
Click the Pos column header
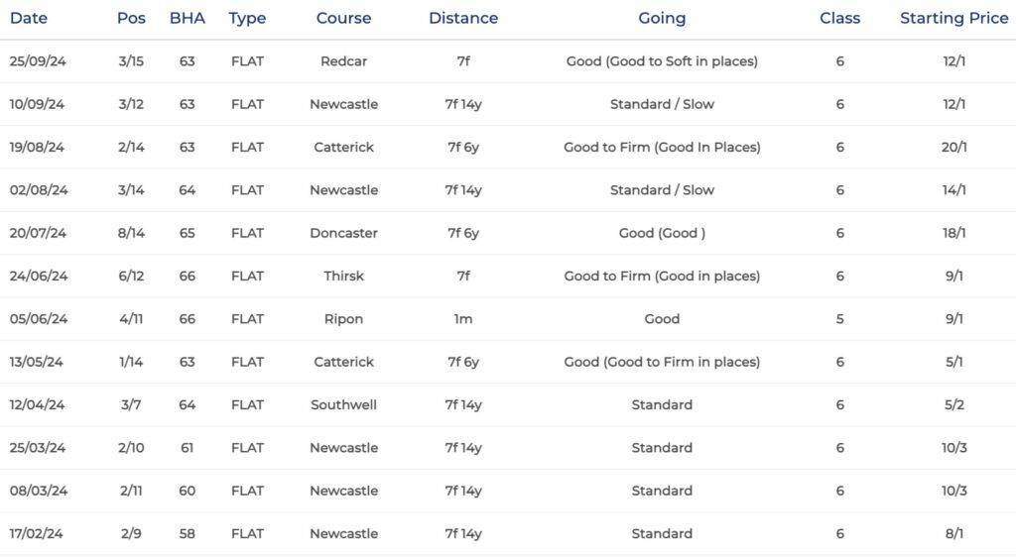pyautogui.click(x=131, y=18)
